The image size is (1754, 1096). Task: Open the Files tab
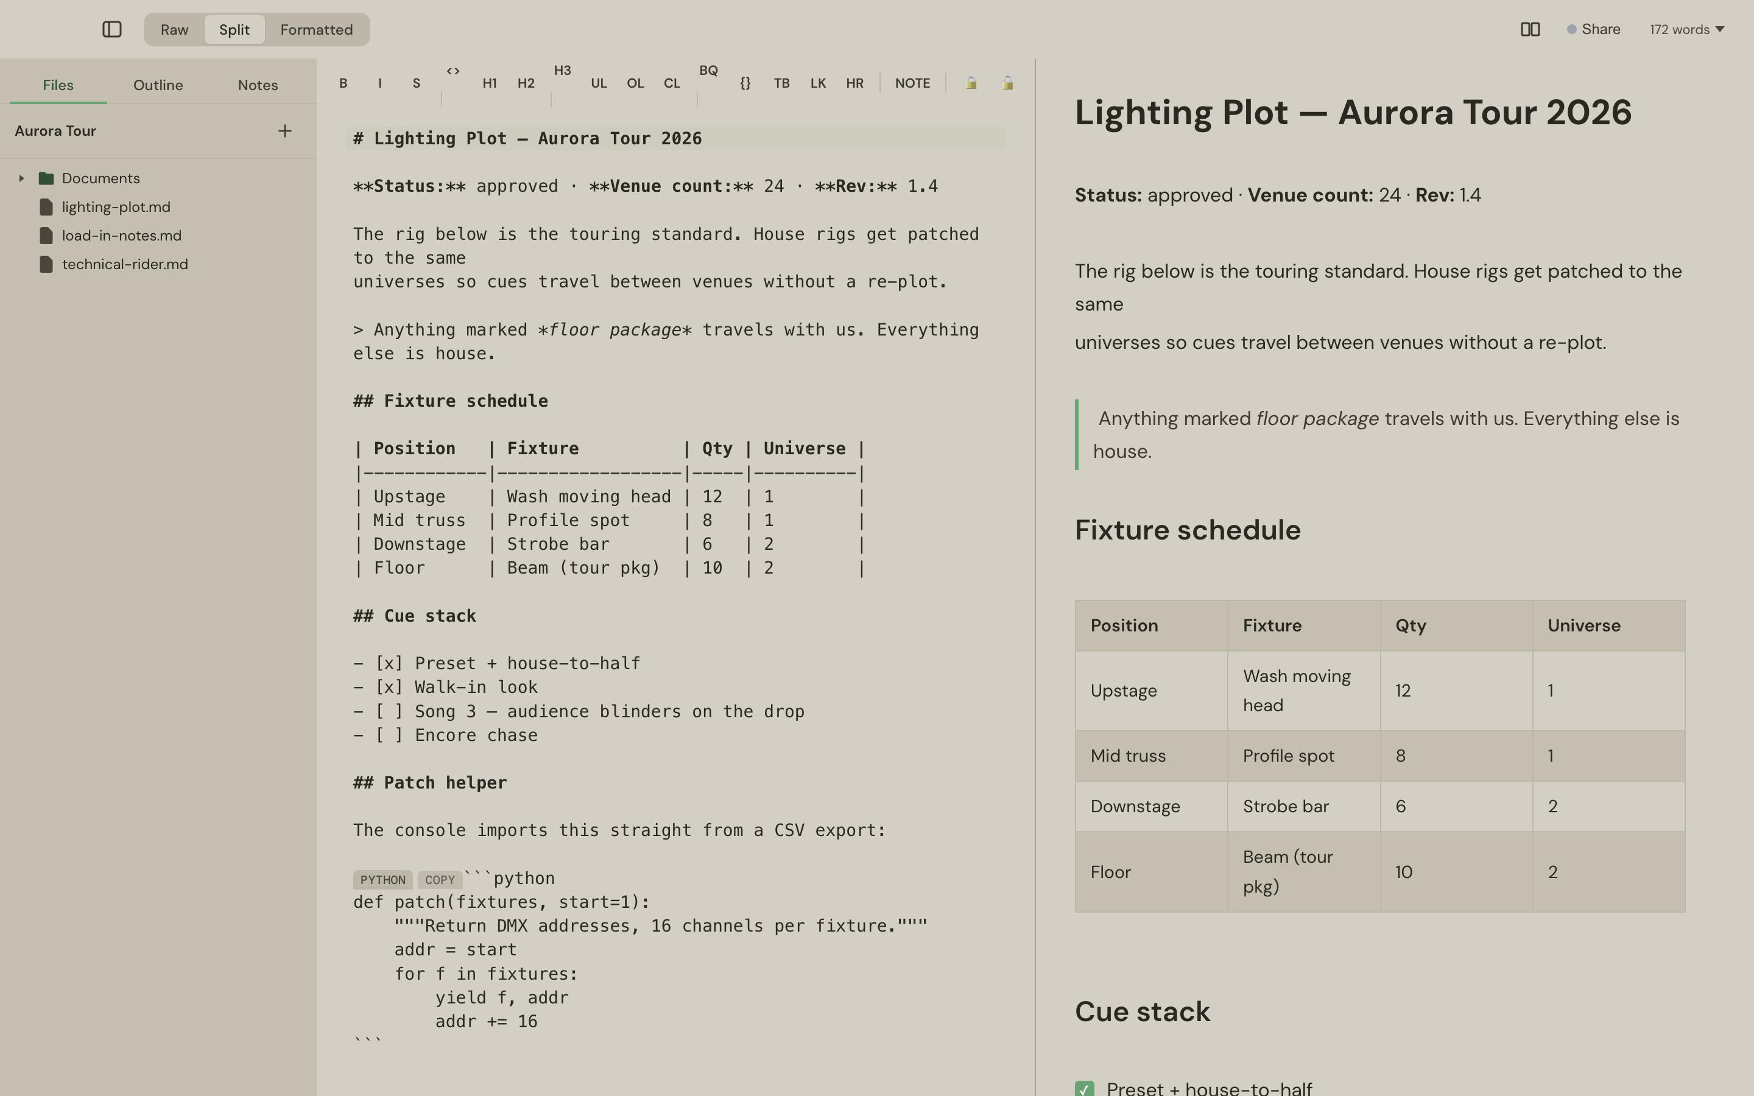[58, 85]
